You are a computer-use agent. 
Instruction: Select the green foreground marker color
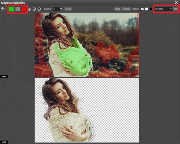pyautogui.click(x=11, y=9)
